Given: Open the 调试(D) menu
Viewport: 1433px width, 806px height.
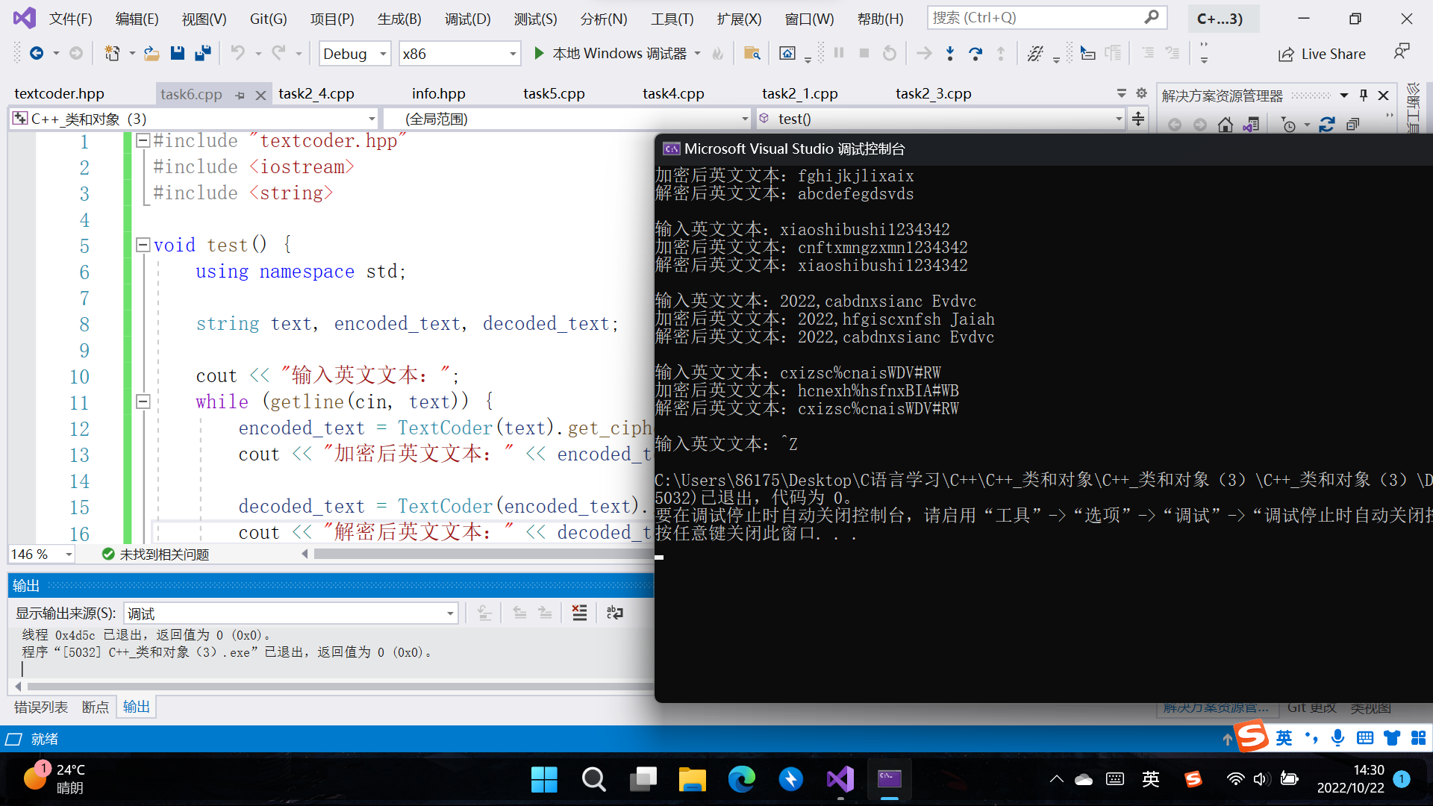Looking at the screenshot, I should coord(467,19).
